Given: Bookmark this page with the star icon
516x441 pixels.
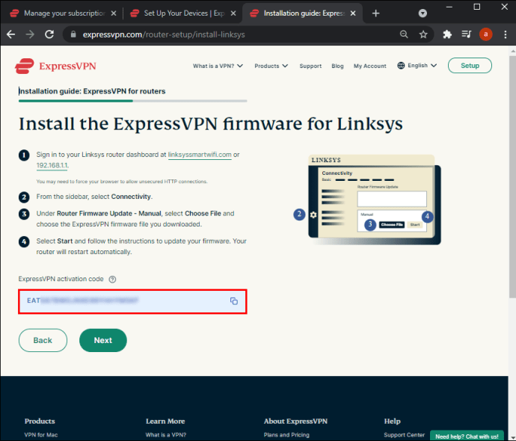Looking at the screenshot, I should point(423,34).
